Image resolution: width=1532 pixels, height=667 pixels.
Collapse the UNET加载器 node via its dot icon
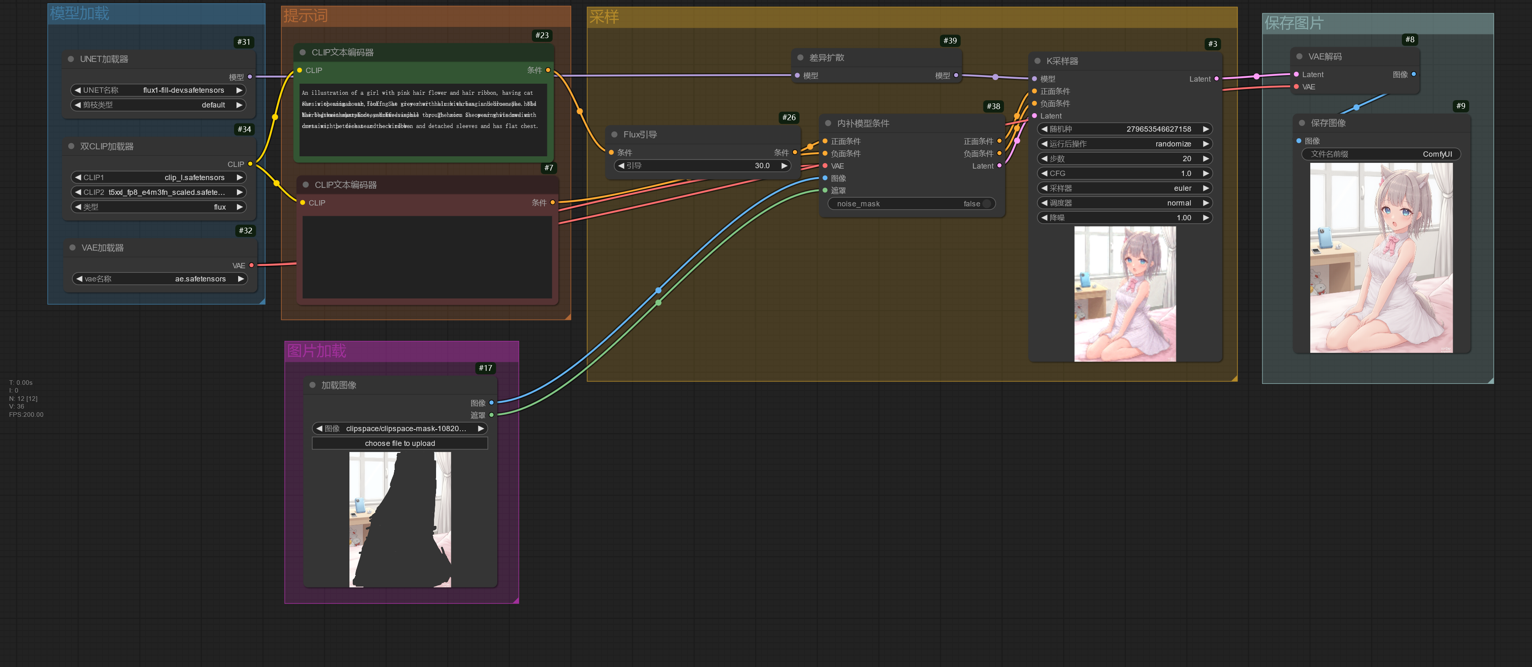72,59
